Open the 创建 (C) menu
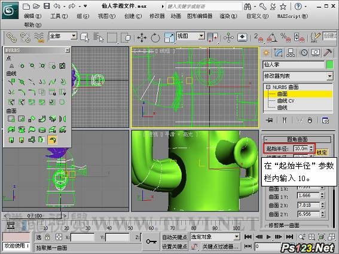This screenshot has width=339, height=254. point(133,16)
